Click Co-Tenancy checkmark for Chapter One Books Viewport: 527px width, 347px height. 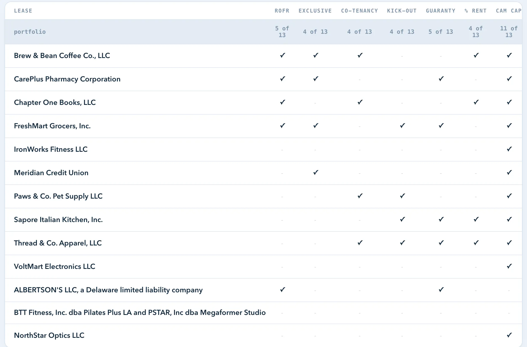coord(360,102)
